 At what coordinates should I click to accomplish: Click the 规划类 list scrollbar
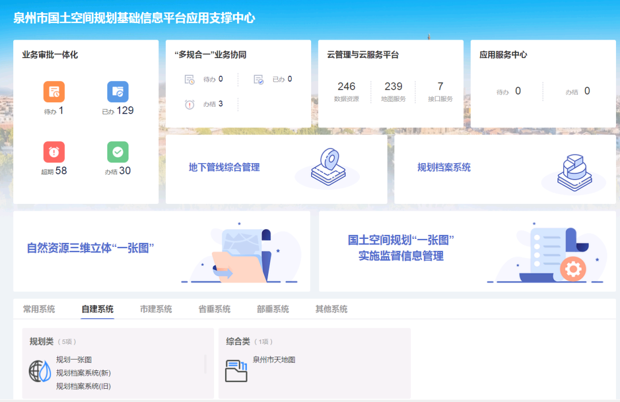[205, 364]
